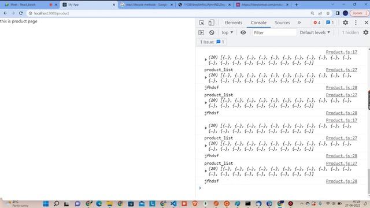Show the console sidebar icon
Image resolution: width=370 pixels, height=208 pixels.
tap(201, 32)
